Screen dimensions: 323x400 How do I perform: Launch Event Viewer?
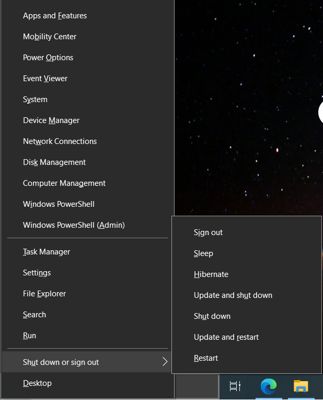pyautogui.click(x=87, y=79)
